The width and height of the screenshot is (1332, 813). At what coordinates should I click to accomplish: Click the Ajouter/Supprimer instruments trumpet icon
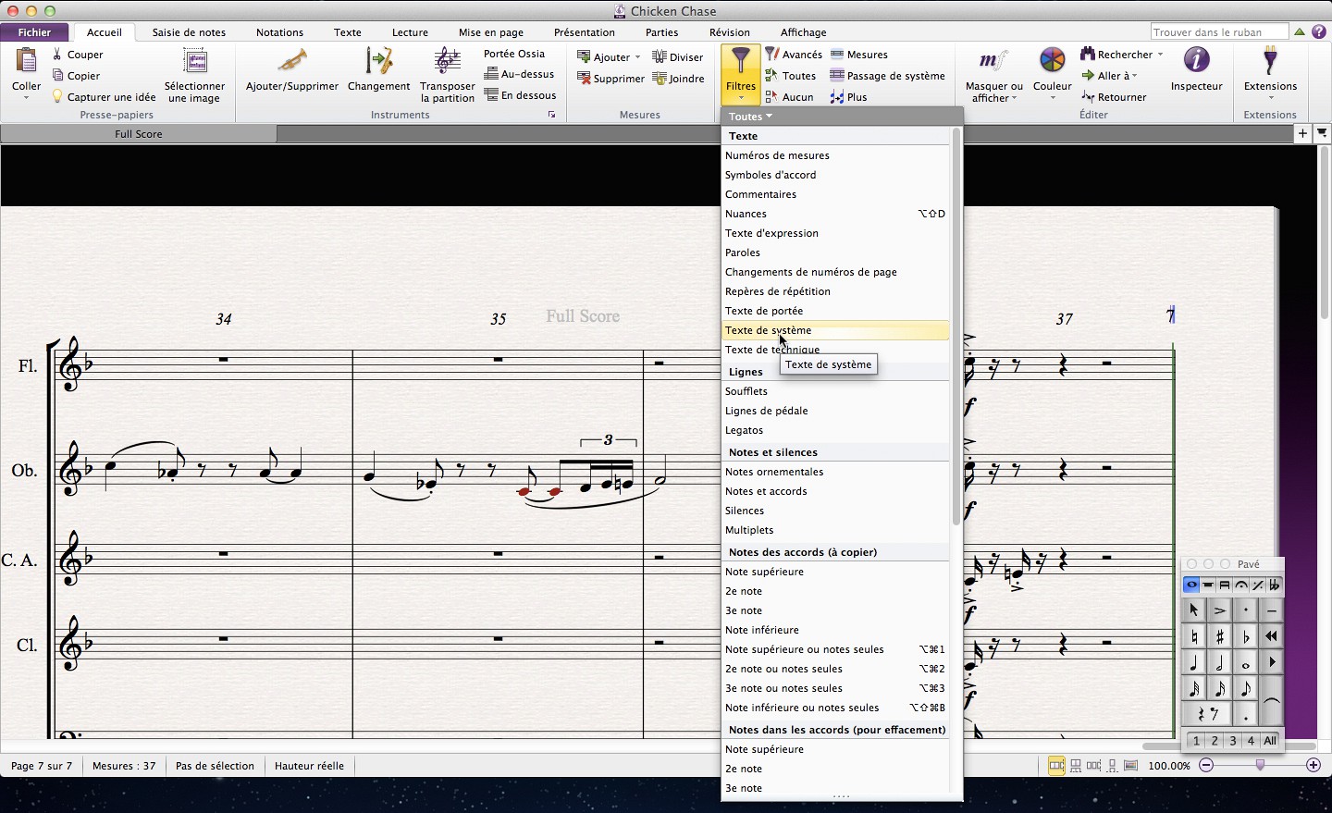292,62
